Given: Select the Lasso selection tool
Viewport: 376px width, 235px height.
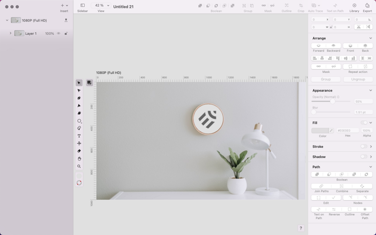Looking at the screenshot, I should [x=79, y=128].
